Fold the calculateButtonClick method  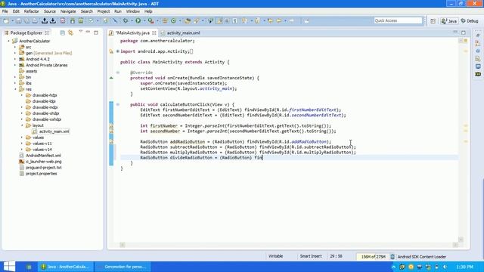[x=118, y=104]
